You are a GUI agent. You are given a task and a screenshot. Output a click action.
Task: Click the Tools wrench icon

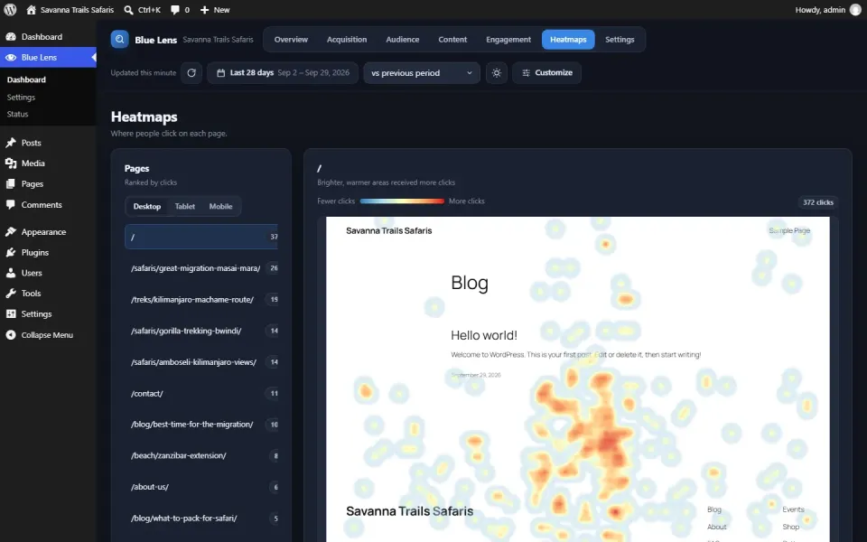[11, 293]
